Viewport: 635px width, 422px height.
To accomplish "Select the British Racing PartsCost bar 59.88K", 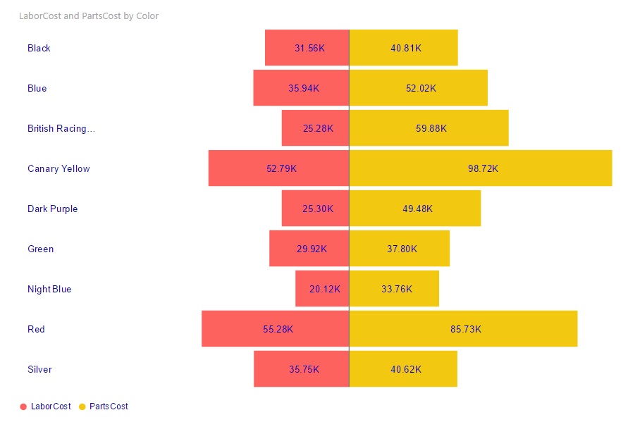I will click(x=429, y=128).
